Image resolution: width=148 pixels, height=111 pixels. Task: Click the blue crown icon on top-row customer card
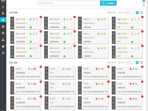point(56,19)
